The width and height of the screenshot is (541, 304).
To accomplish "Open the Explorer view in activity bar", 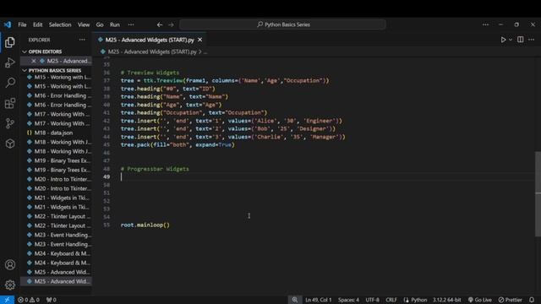I will [10, 42].
